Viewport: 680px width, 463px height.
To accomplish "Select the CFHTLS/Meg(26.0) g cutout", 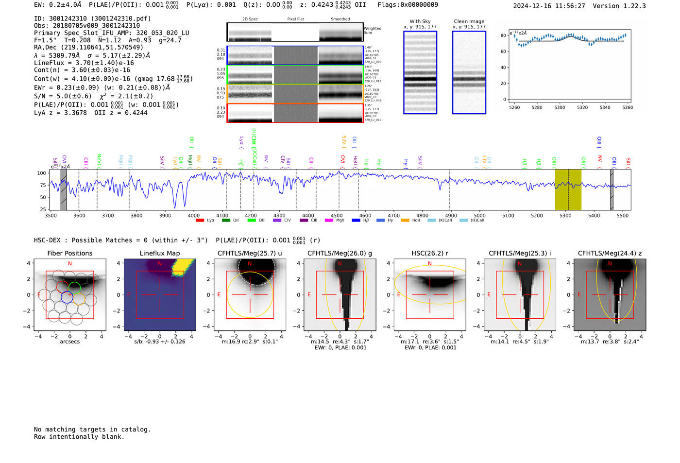I will click(340, 295).
